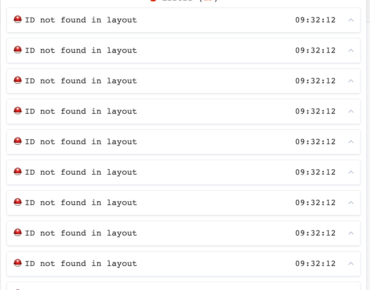Image resolution: width=370 pixels, height=290 pixels.
Task: Collapse the bottom visible error entry
Action: coord(351,263)
